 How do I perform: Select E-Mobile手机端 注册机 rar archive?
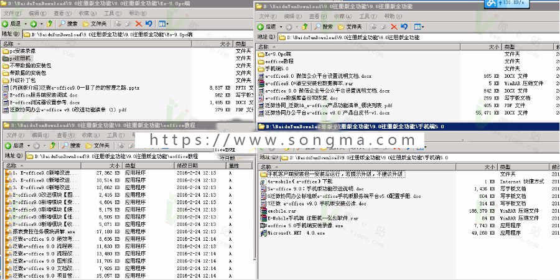point(309,218)
